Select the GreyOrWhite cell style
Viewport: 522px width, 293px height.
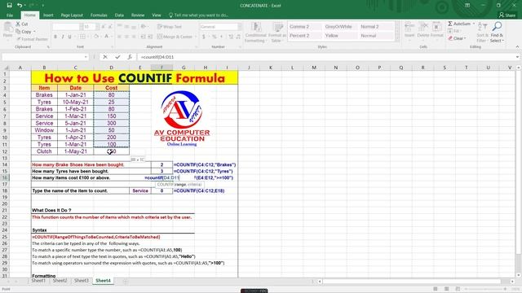tap(340, 27)
